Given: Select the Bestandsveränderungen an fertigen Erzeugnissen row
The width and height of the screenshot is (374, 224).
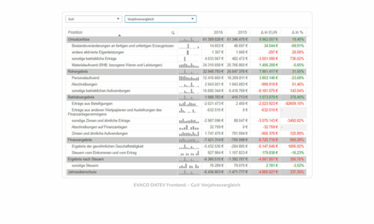Looking at the screenshot, I should click(x=186, y=46).
